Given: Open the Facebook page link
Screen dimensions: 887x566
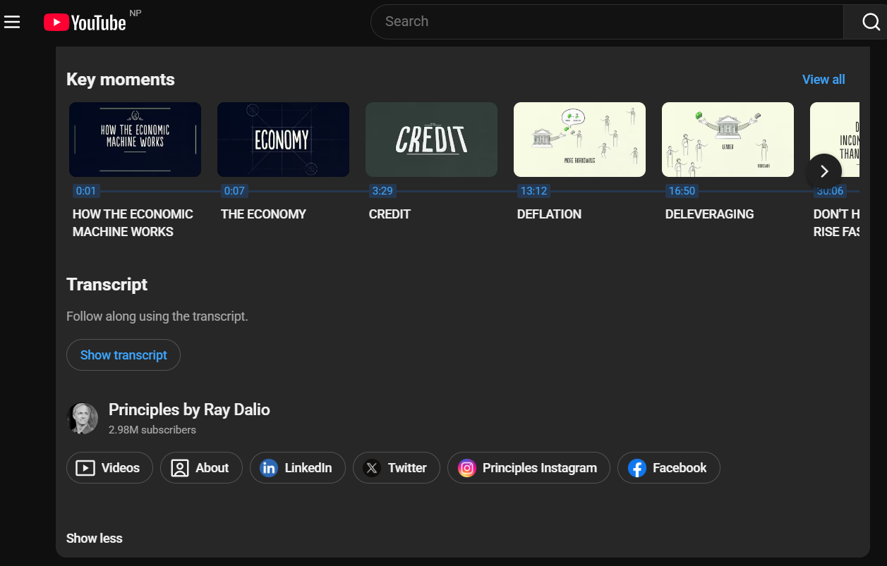Looking at the screenshot, I should click(x=668, y=468).
